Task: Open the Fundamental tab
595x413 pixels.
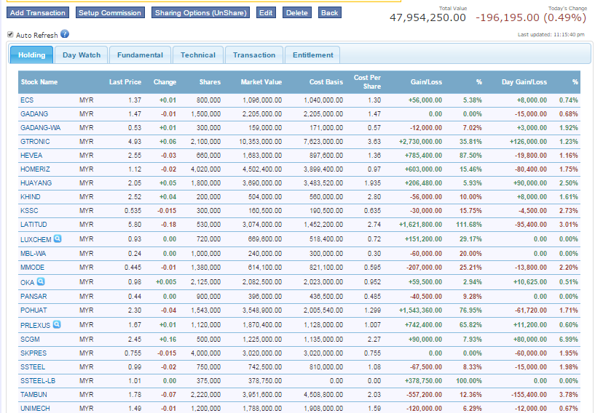Action: 140,55
